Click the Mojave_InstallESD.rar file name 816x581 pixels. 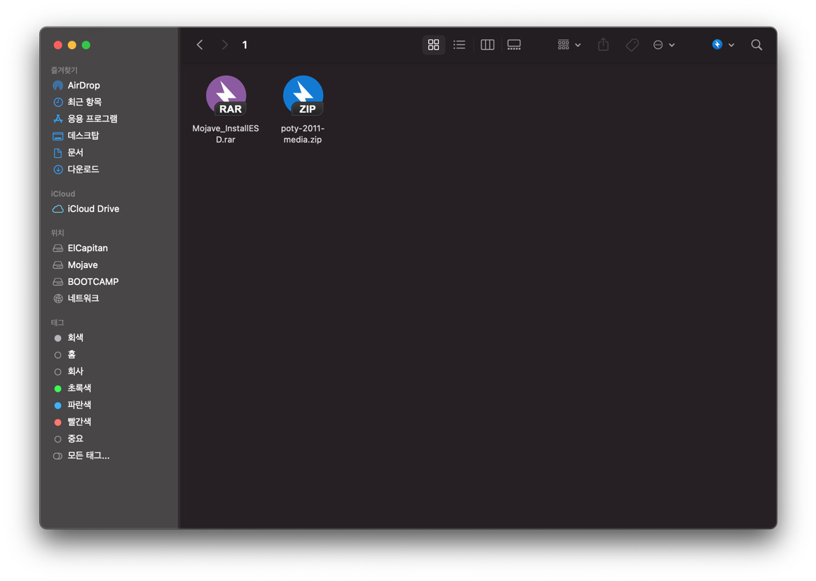click(x=225, y=134)
